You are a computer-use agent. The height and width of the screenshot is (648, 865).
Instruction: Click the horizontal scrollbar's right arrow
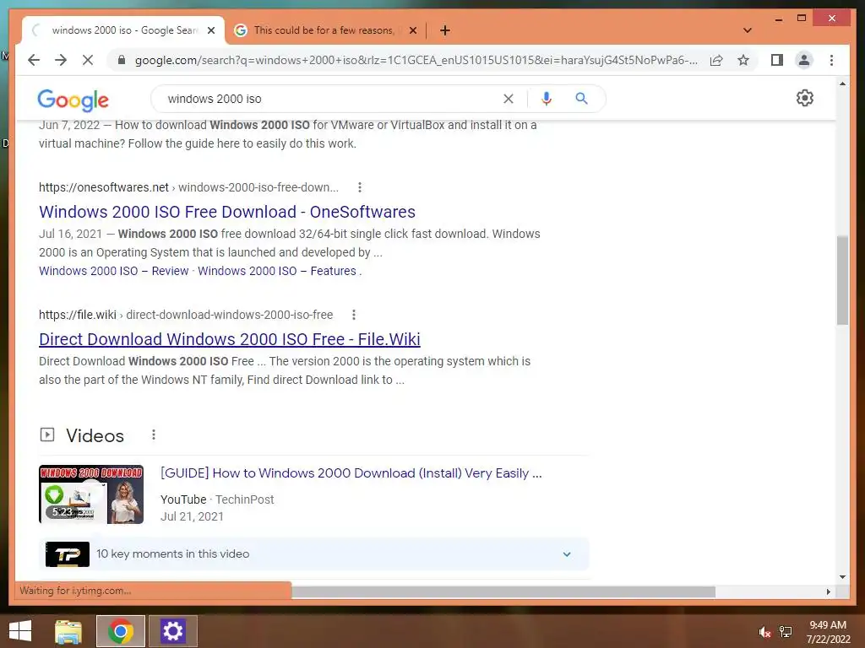point(828,591)
